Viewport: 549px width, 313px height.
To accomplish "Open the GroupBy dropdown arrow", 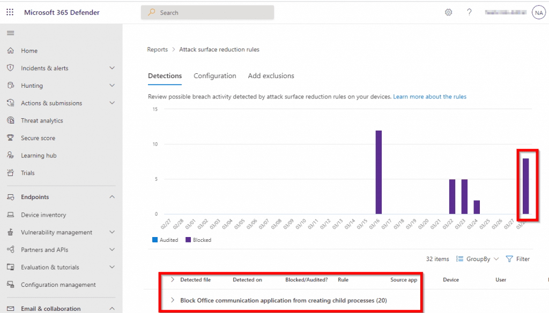I will [496, 259].
